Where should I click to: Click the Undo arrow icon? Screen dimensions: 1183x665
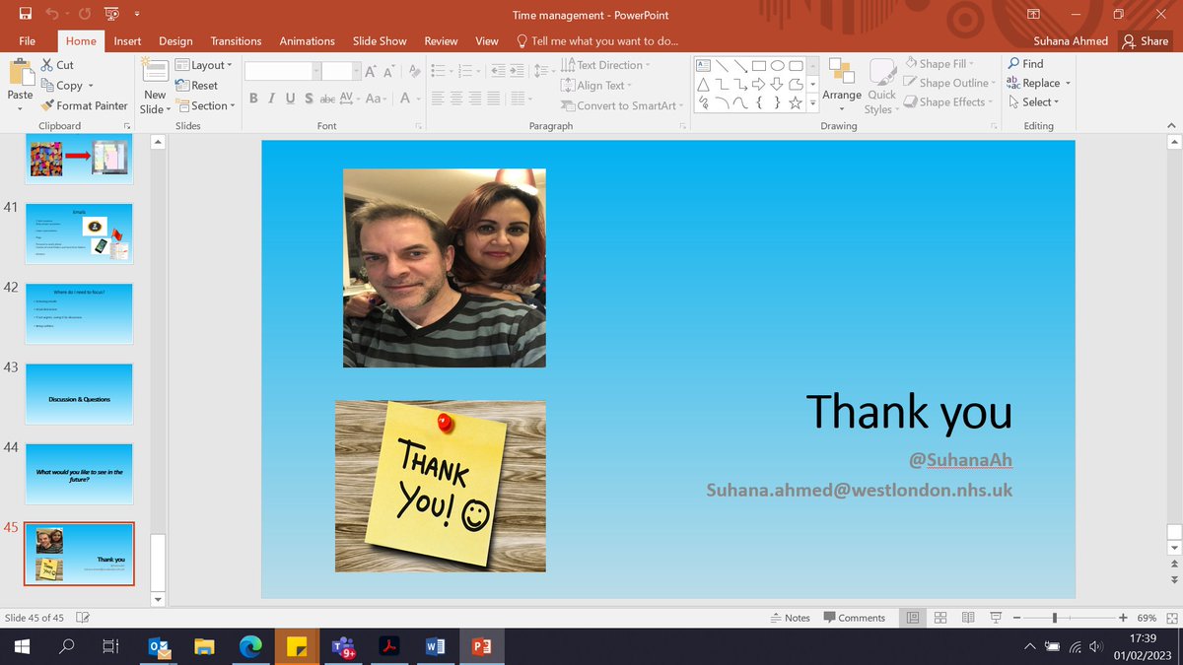53,14
